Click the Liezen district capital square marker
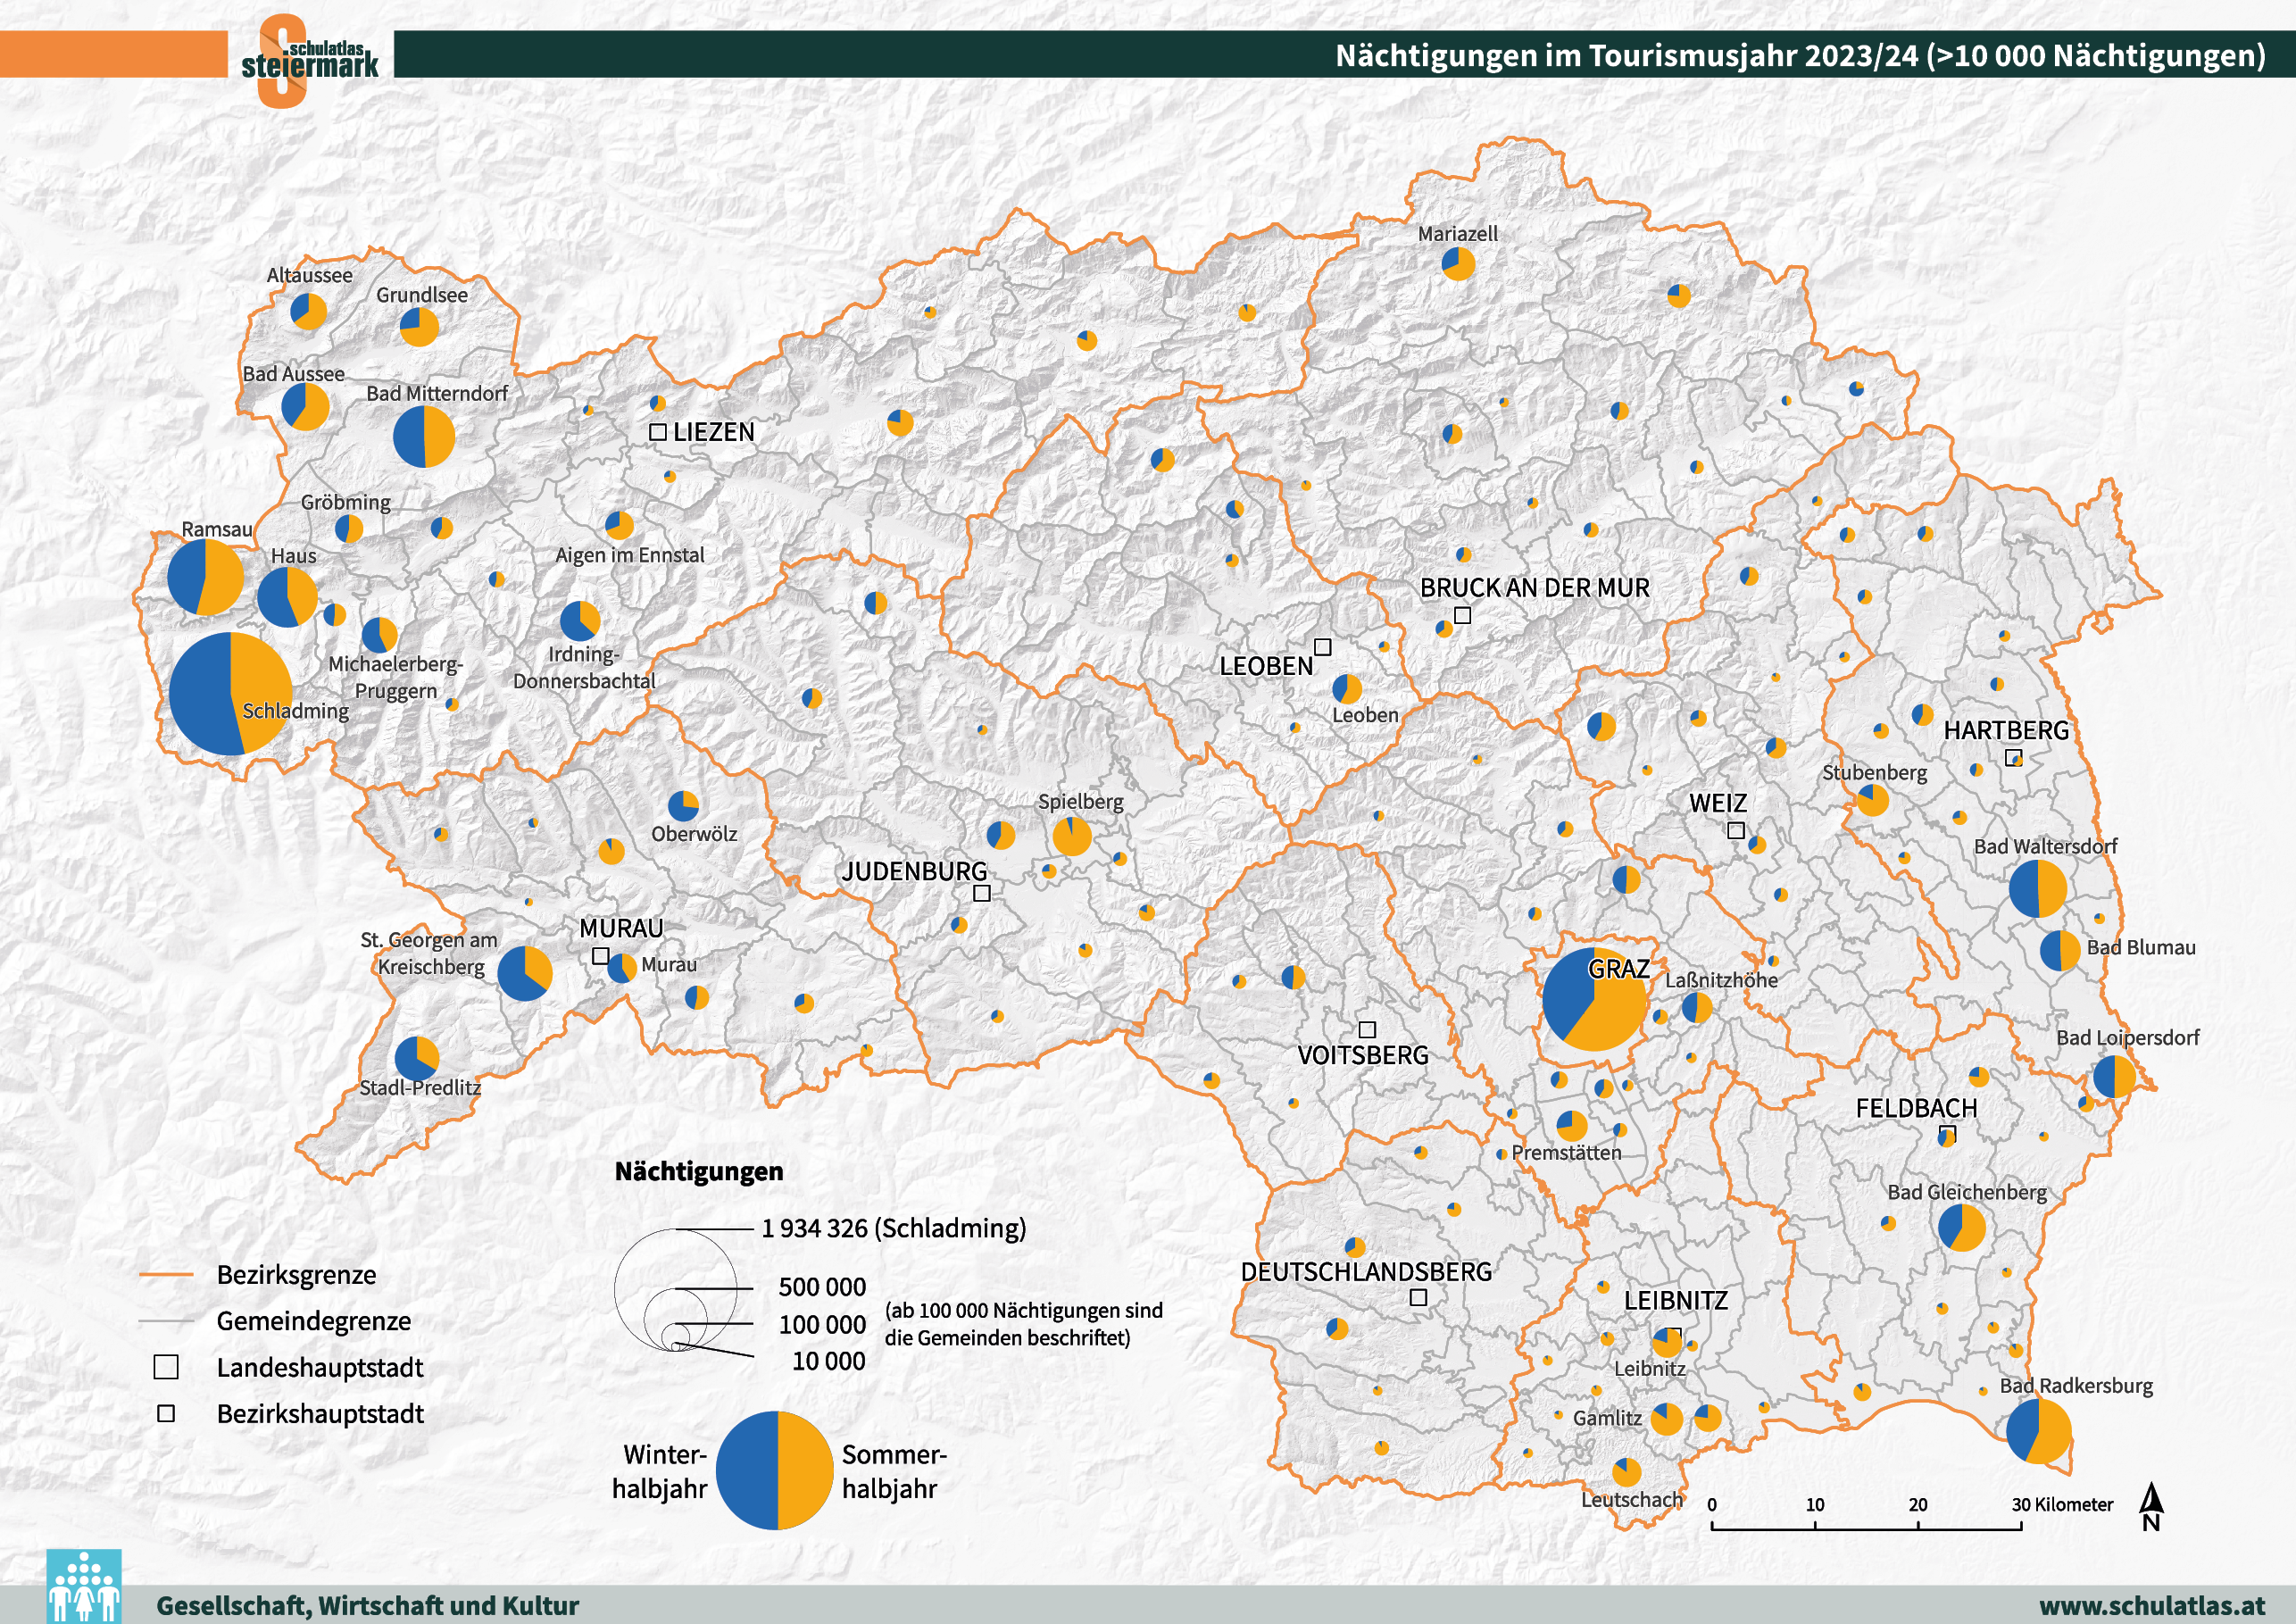Screen dimensions: 2296x1624 [658, 432]
